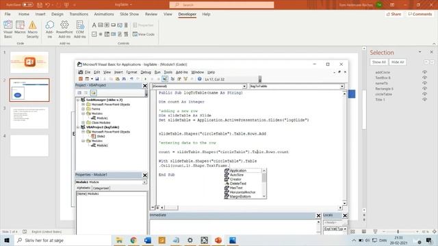Switch to PowerPoint view from VBA toolbar

coord(81,79)
